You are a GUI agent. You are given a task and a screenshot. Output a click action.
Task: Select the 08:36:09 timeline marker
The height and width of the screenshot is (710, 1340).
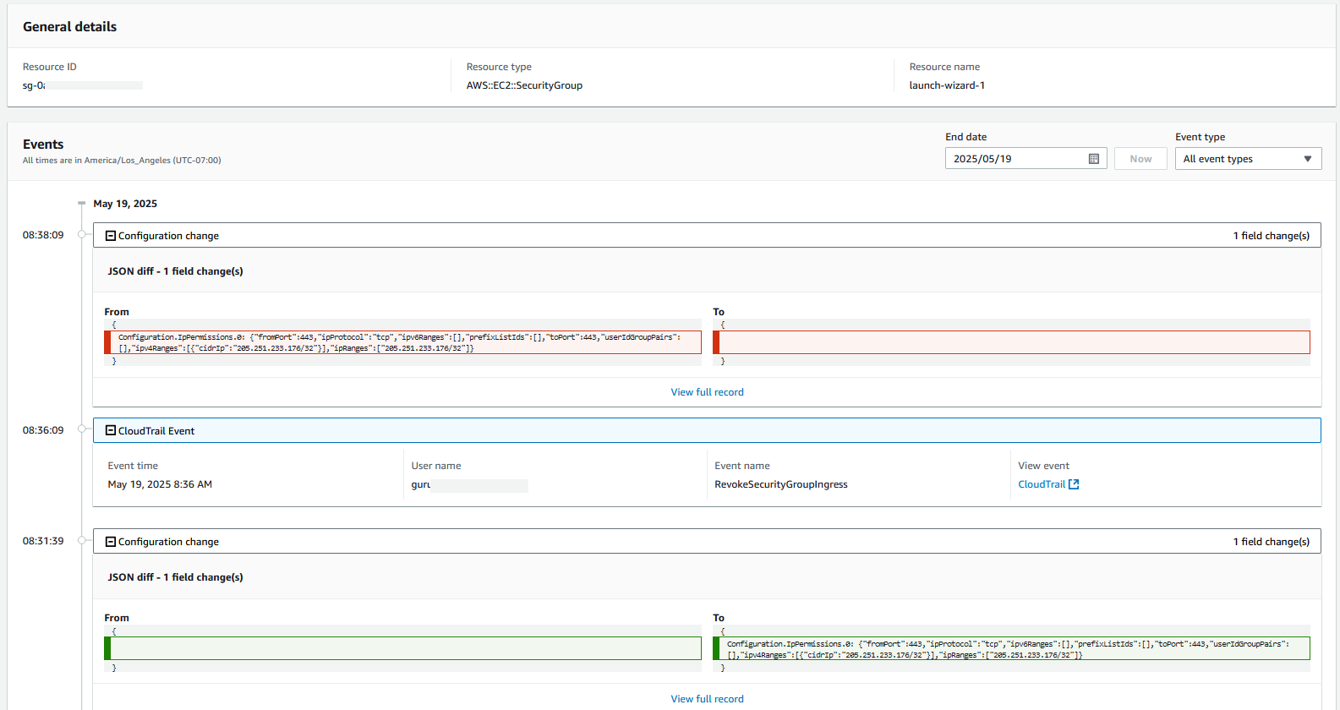pos(82,429)
